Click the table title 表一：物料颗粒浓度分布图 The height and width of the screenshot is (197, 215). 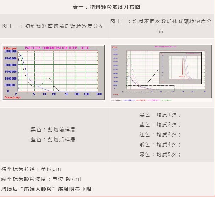[x=107, y=6]
